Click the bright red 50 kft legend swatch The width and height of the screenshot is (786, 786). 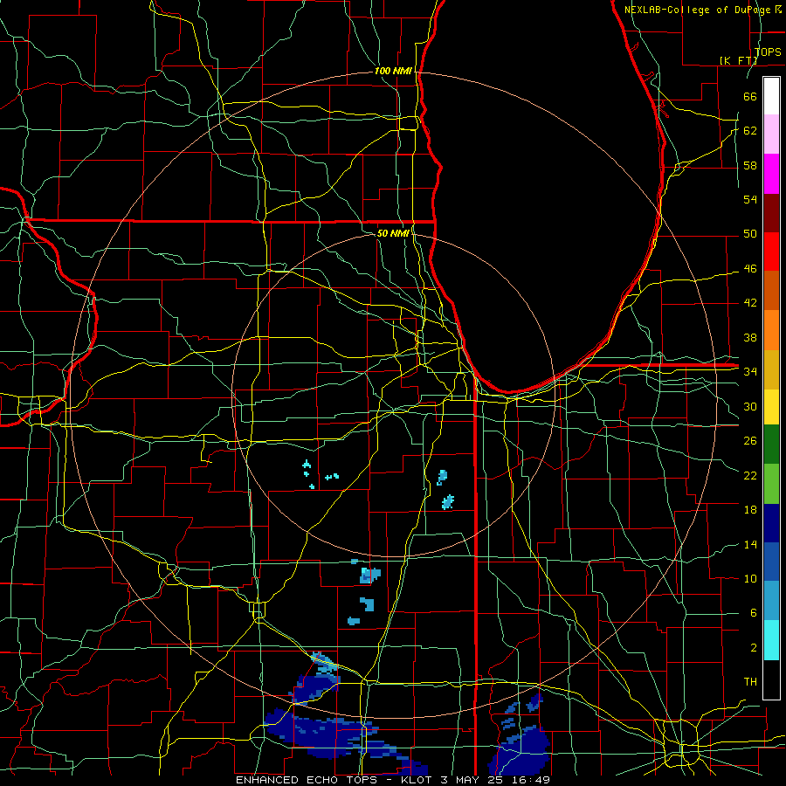[771, 252]
